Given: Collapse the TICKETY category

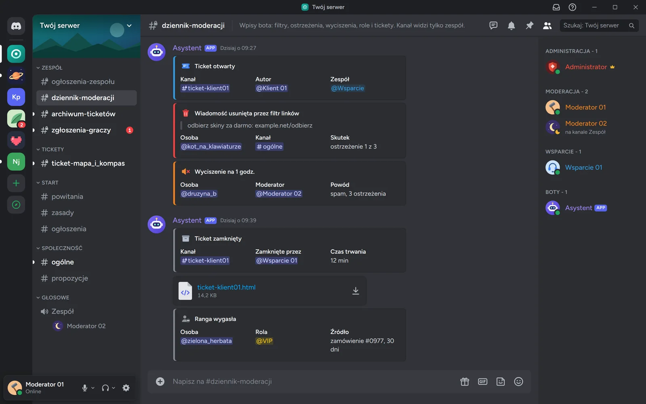Looking at the screenshot, I should tap(50, 149).
